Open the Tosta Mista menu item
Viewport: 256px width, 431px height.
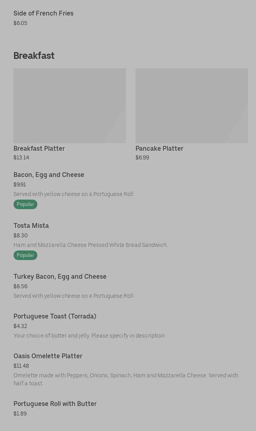[x=31, y=225]
